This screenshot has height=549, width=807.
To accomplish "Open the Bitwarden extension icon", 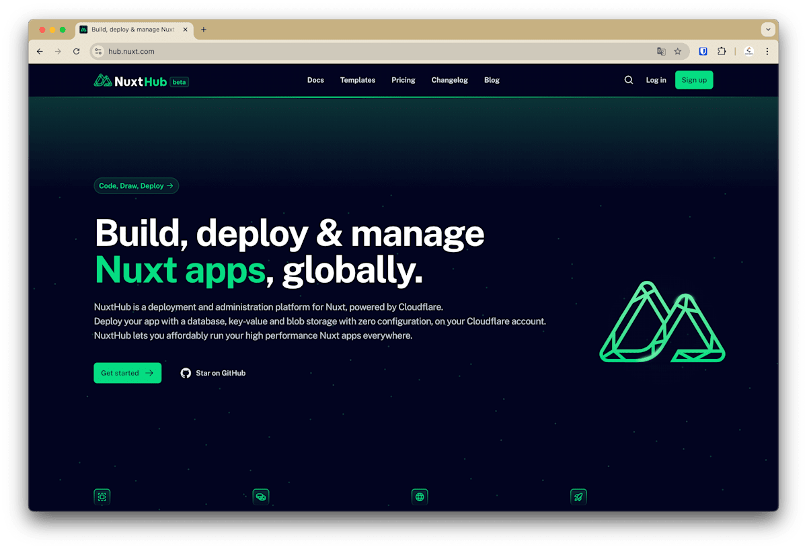I will 703,51.
